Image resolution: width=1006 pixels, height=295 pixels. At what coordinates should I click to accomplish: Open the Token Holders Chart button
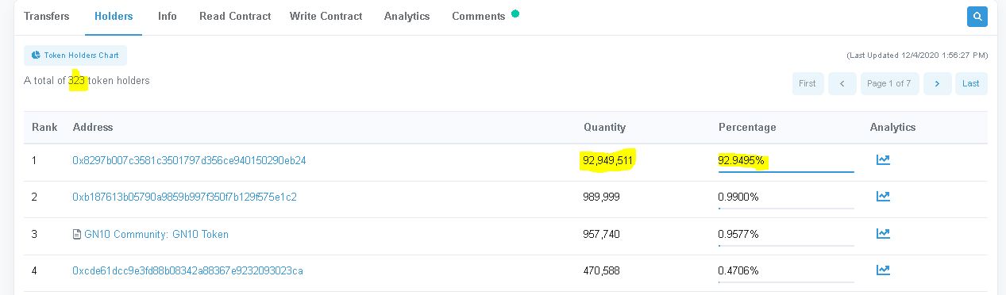click(75, 56)
